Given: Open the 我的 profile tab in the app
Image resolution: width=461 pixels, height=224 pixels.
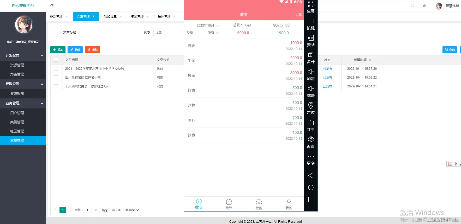Looking at the screenshot, I should tap(289, 204).
